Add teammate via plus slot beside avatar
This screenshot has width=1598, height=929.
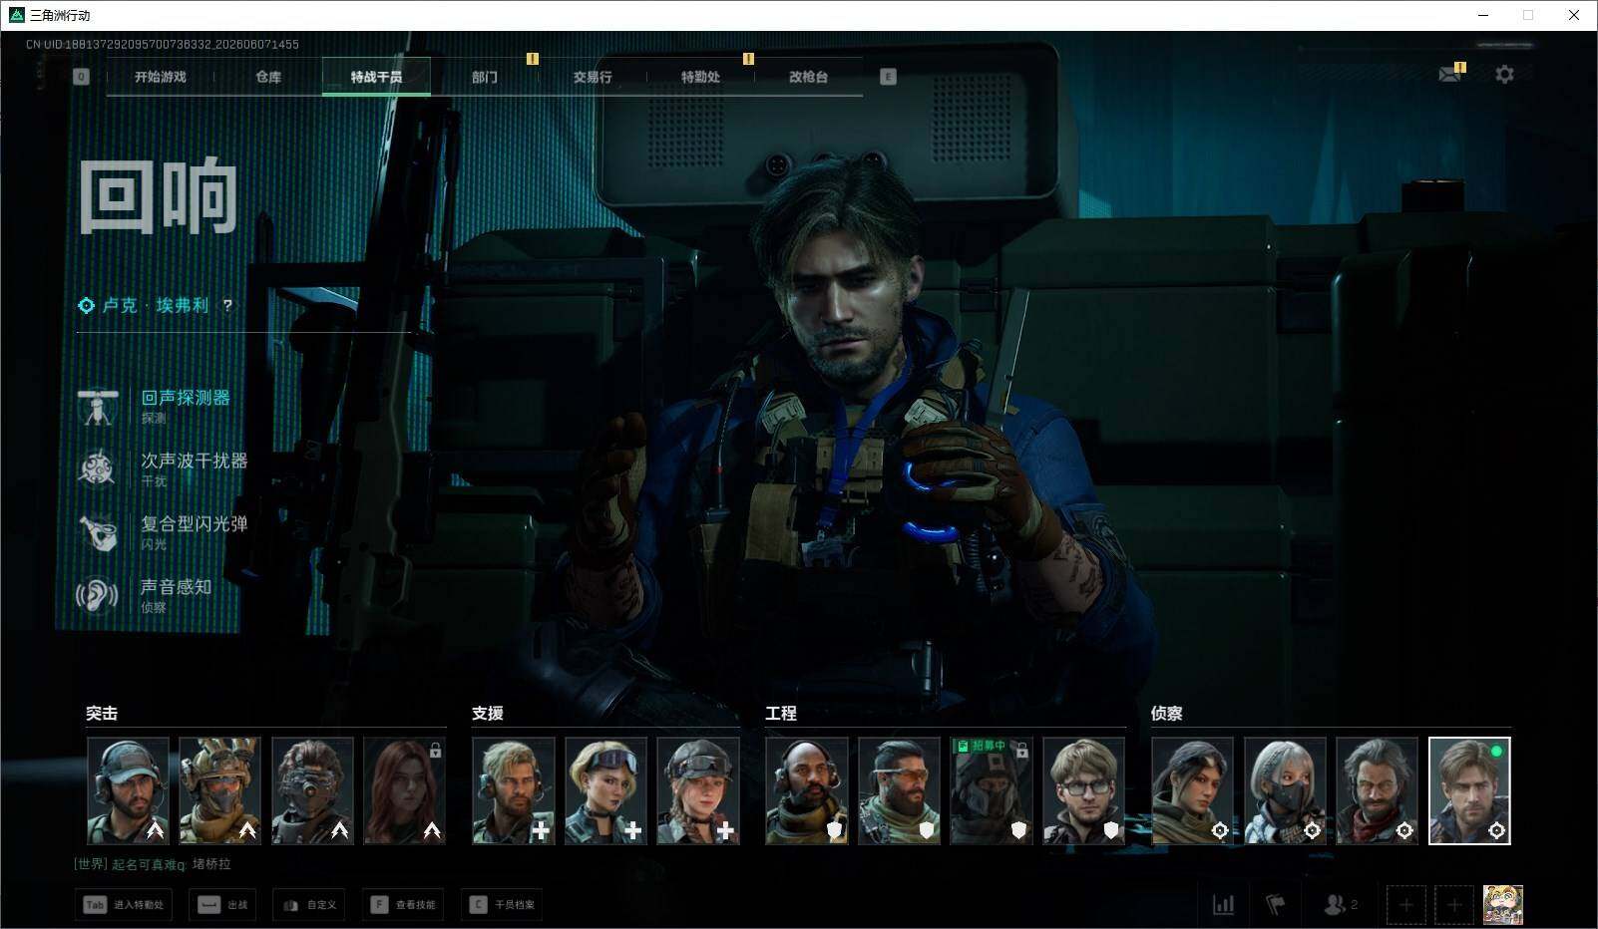click(x=1454, y=905)
